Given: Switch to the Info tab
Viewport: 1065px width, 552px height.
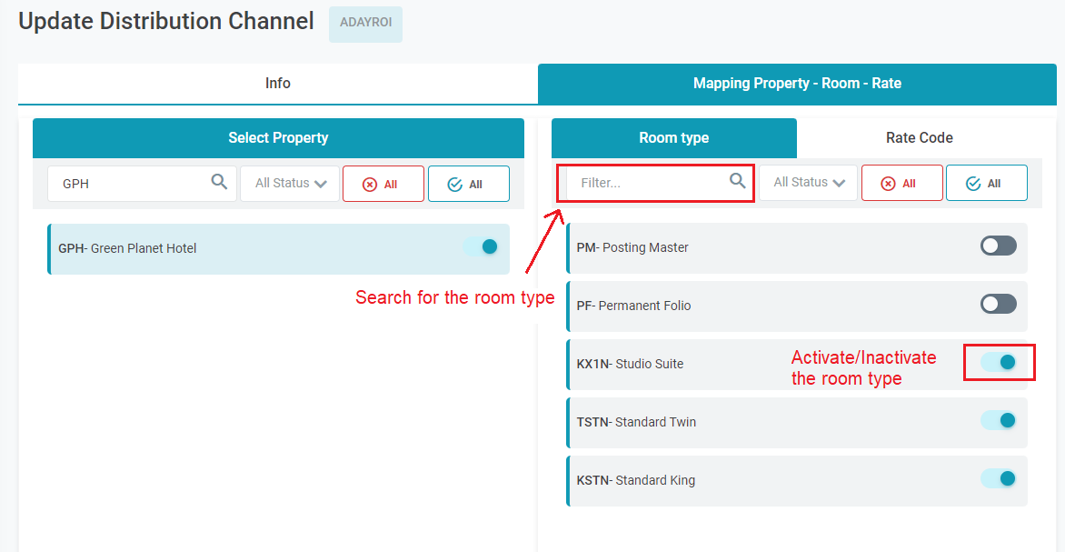Looking at the screenshot, I should (x=277, y=84).
